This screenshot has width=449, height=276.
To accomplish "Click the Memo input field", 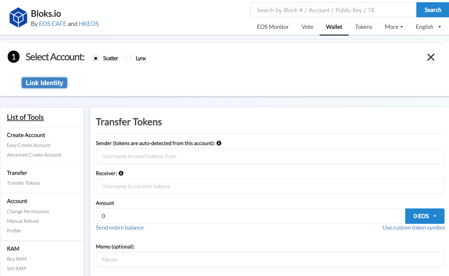I will click(270, 260).
